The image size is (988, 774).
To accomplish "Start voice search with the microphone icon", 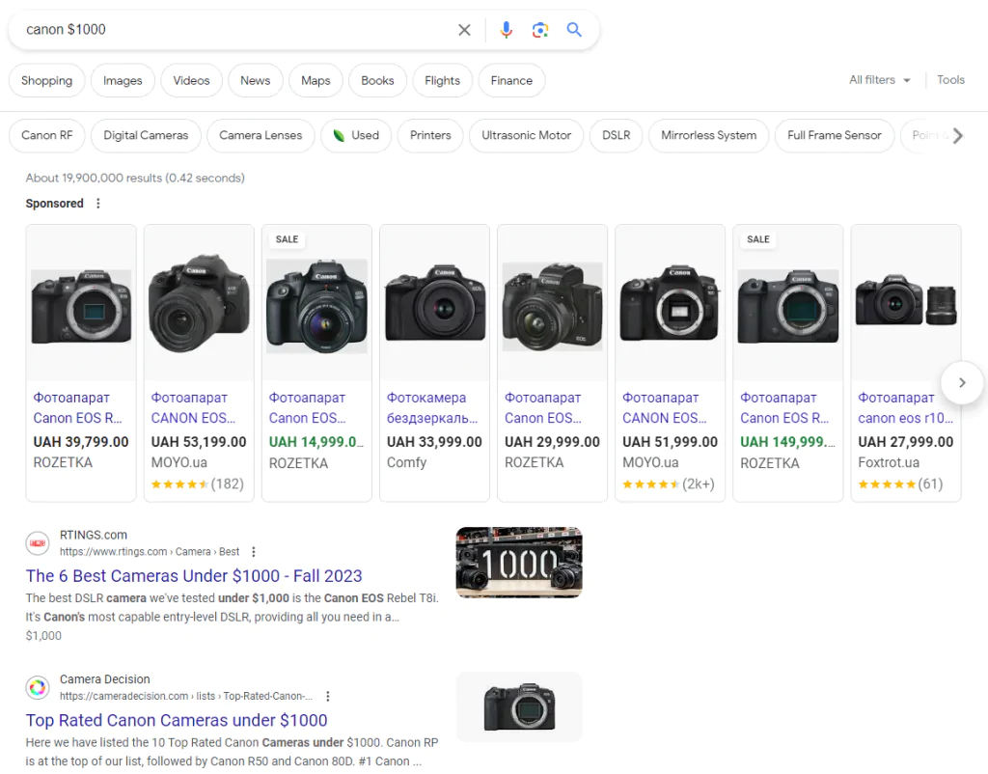I will (506, 30).
